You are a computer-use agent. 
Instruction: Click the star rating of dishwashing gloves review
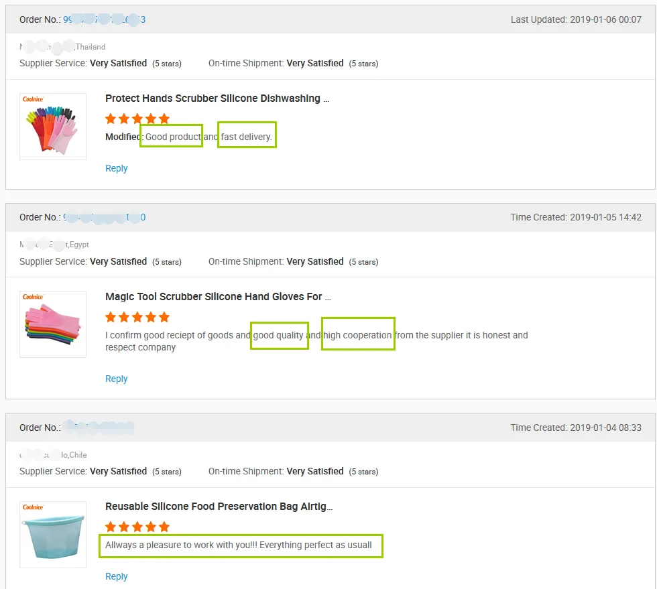[137, 119]
